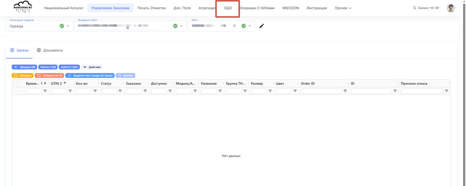
Task: Open the user avatar profile menu
Action: click(x=451, y=8)
